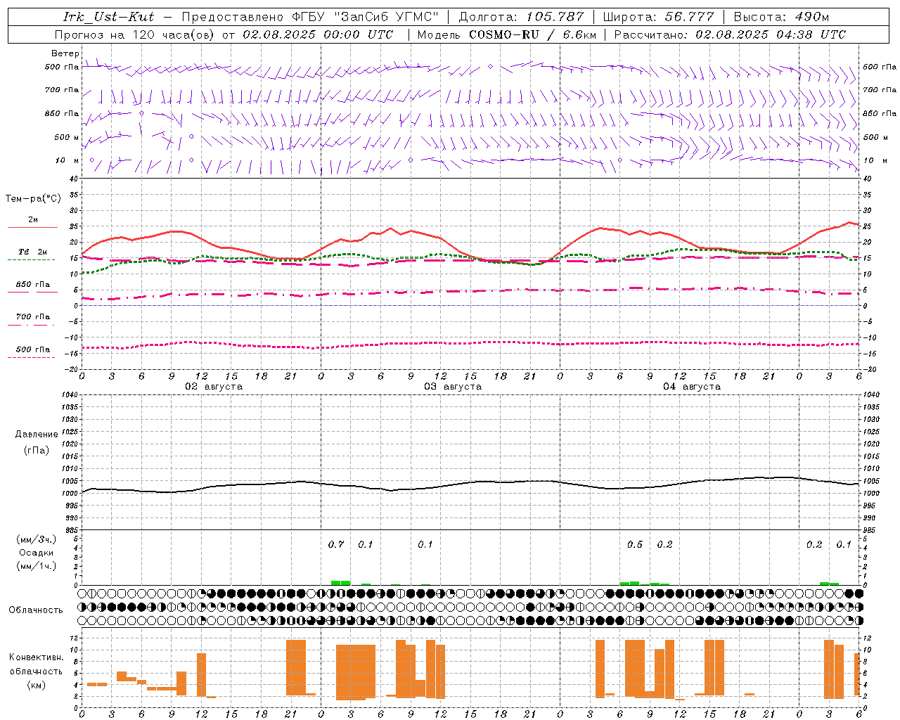Click the Облачность panel label
The width and height of the screenshot is (900, 720).
(36, 610)
